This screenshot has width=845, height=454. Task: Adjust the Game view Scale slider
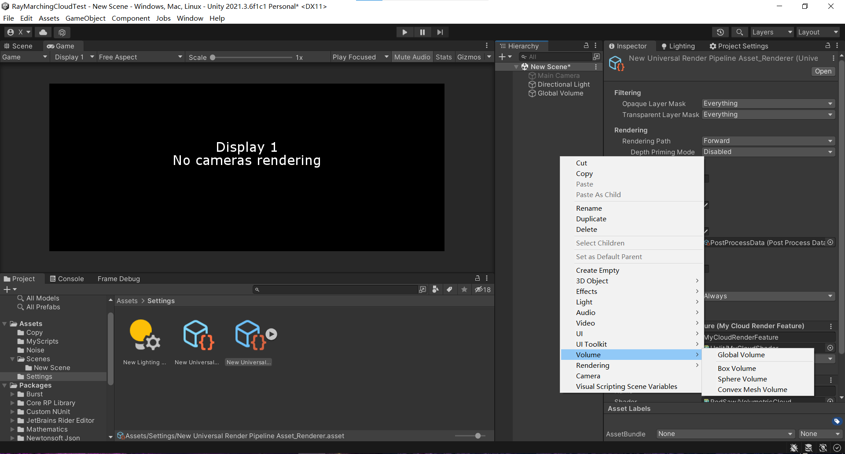coord(213,57)
